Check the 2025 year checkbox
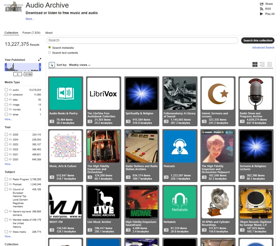 pos(6,134)
